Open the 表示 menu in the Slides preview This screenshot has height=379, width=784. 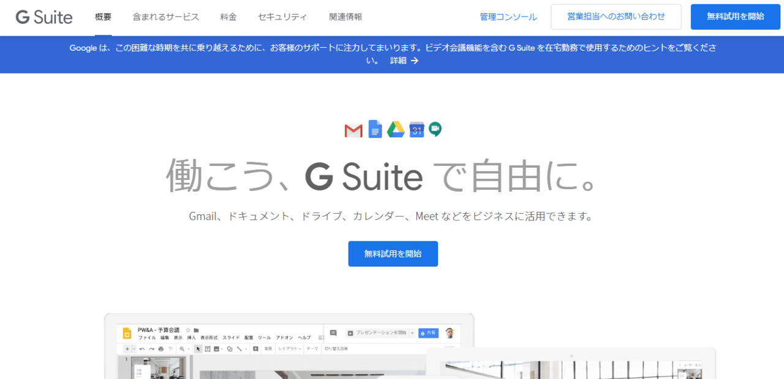point(178,337)
